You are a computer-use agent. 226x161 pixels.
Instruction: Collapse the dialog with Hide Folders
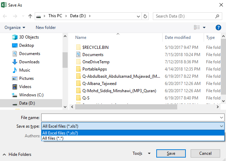tap(20, 154)
